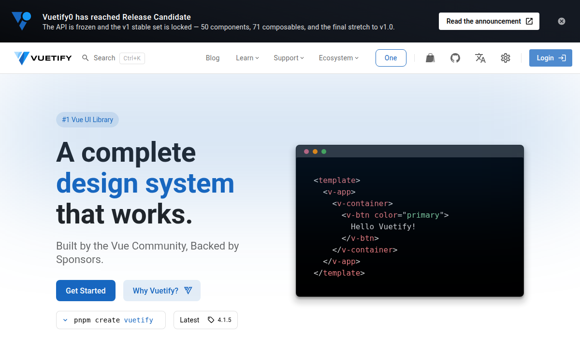The image size is (580, 362).
Task: Click the green dot on code window
Action: (324, 152)
